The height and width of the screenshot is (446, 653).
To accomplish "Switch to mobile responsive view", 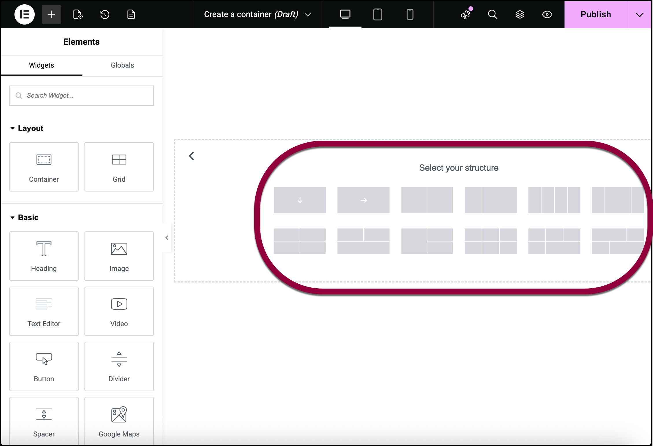I will pos(410,14).
